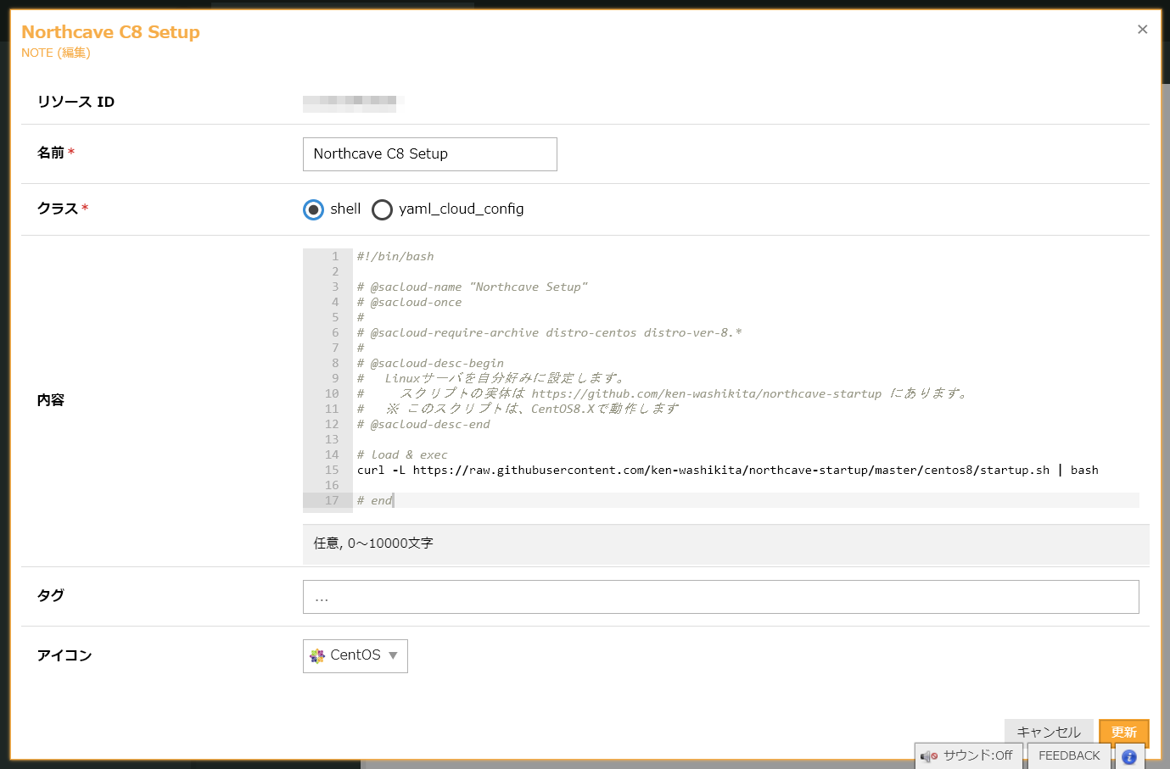Image resolution: width=1170 pixels, height=769 pixels.
Task: Click the 任意, 0～10000文字 hint text
Action: (373, 543)
